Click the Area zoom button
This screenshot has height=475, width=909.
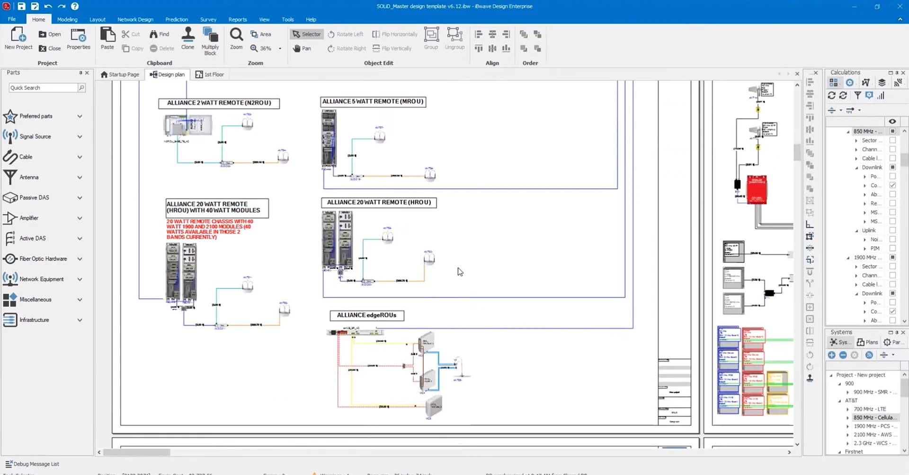tap(261, 34)
